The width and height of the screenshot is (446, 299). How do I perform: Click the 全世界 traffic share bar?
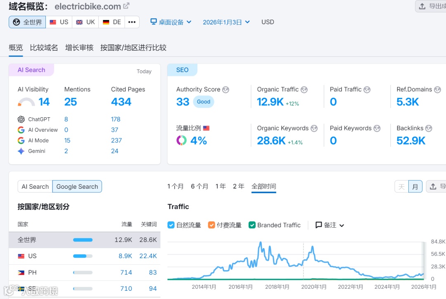coord(83,240)
